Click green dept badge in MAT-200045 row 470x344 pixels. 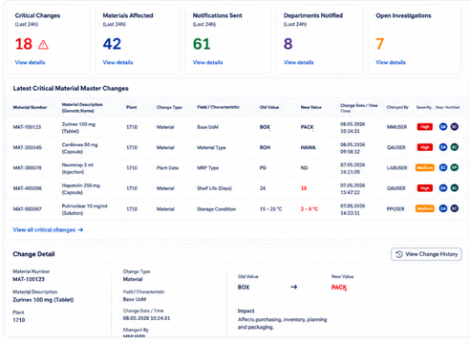(455, 147)
